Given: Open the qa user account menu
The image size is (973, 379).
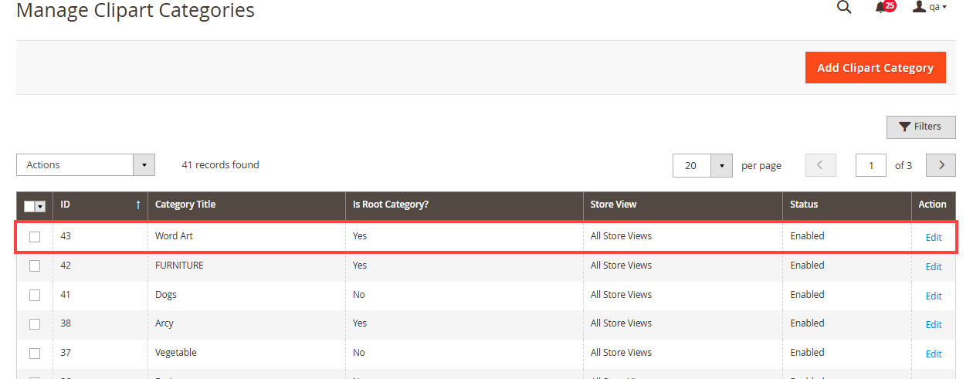Looking at the screenshot, I should pos(929,8).
